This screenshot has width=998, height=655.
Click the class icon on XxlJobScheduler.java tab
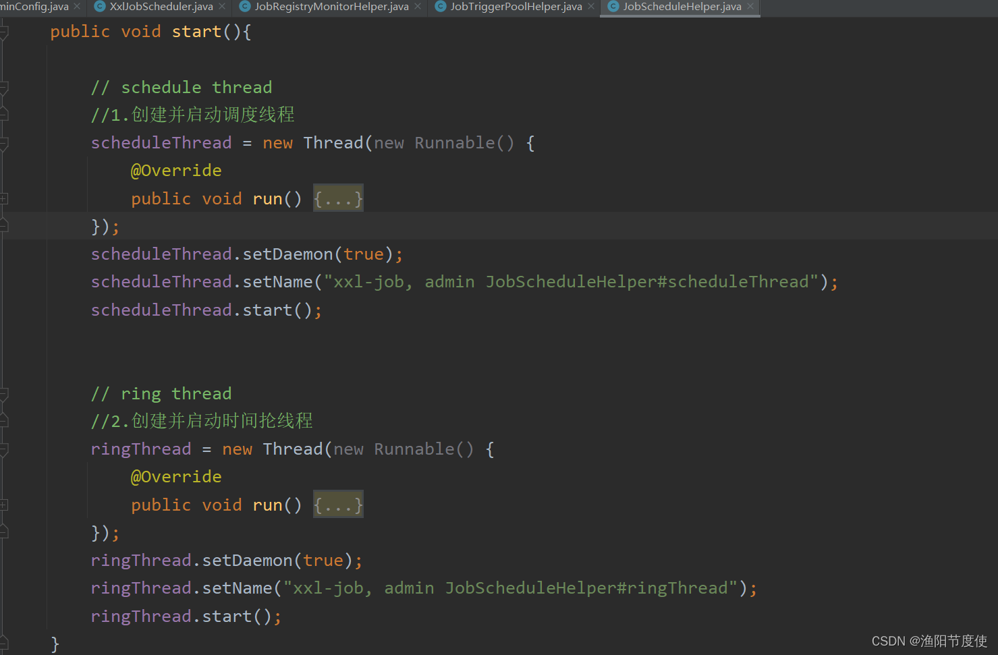click(x=100, y=7)
